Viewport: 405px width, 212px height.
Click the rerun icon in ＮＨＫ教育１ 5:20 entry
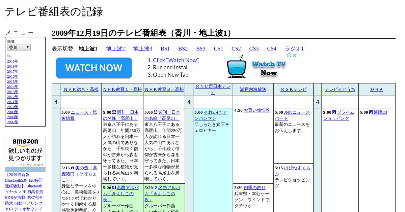tap(114, 188)
